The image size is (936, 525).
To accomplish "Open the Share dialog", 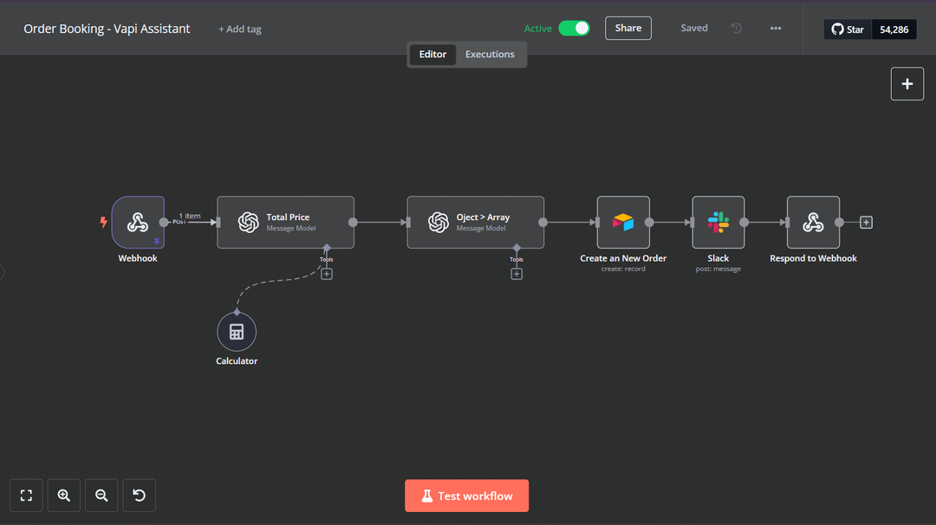I will click(x=627, y=28).
